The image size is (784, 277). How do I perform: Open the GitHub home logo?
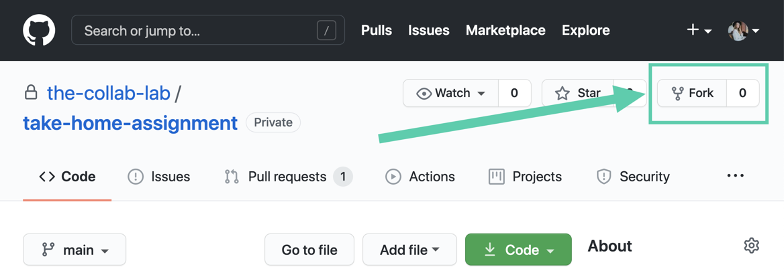(x=39, y=30)
